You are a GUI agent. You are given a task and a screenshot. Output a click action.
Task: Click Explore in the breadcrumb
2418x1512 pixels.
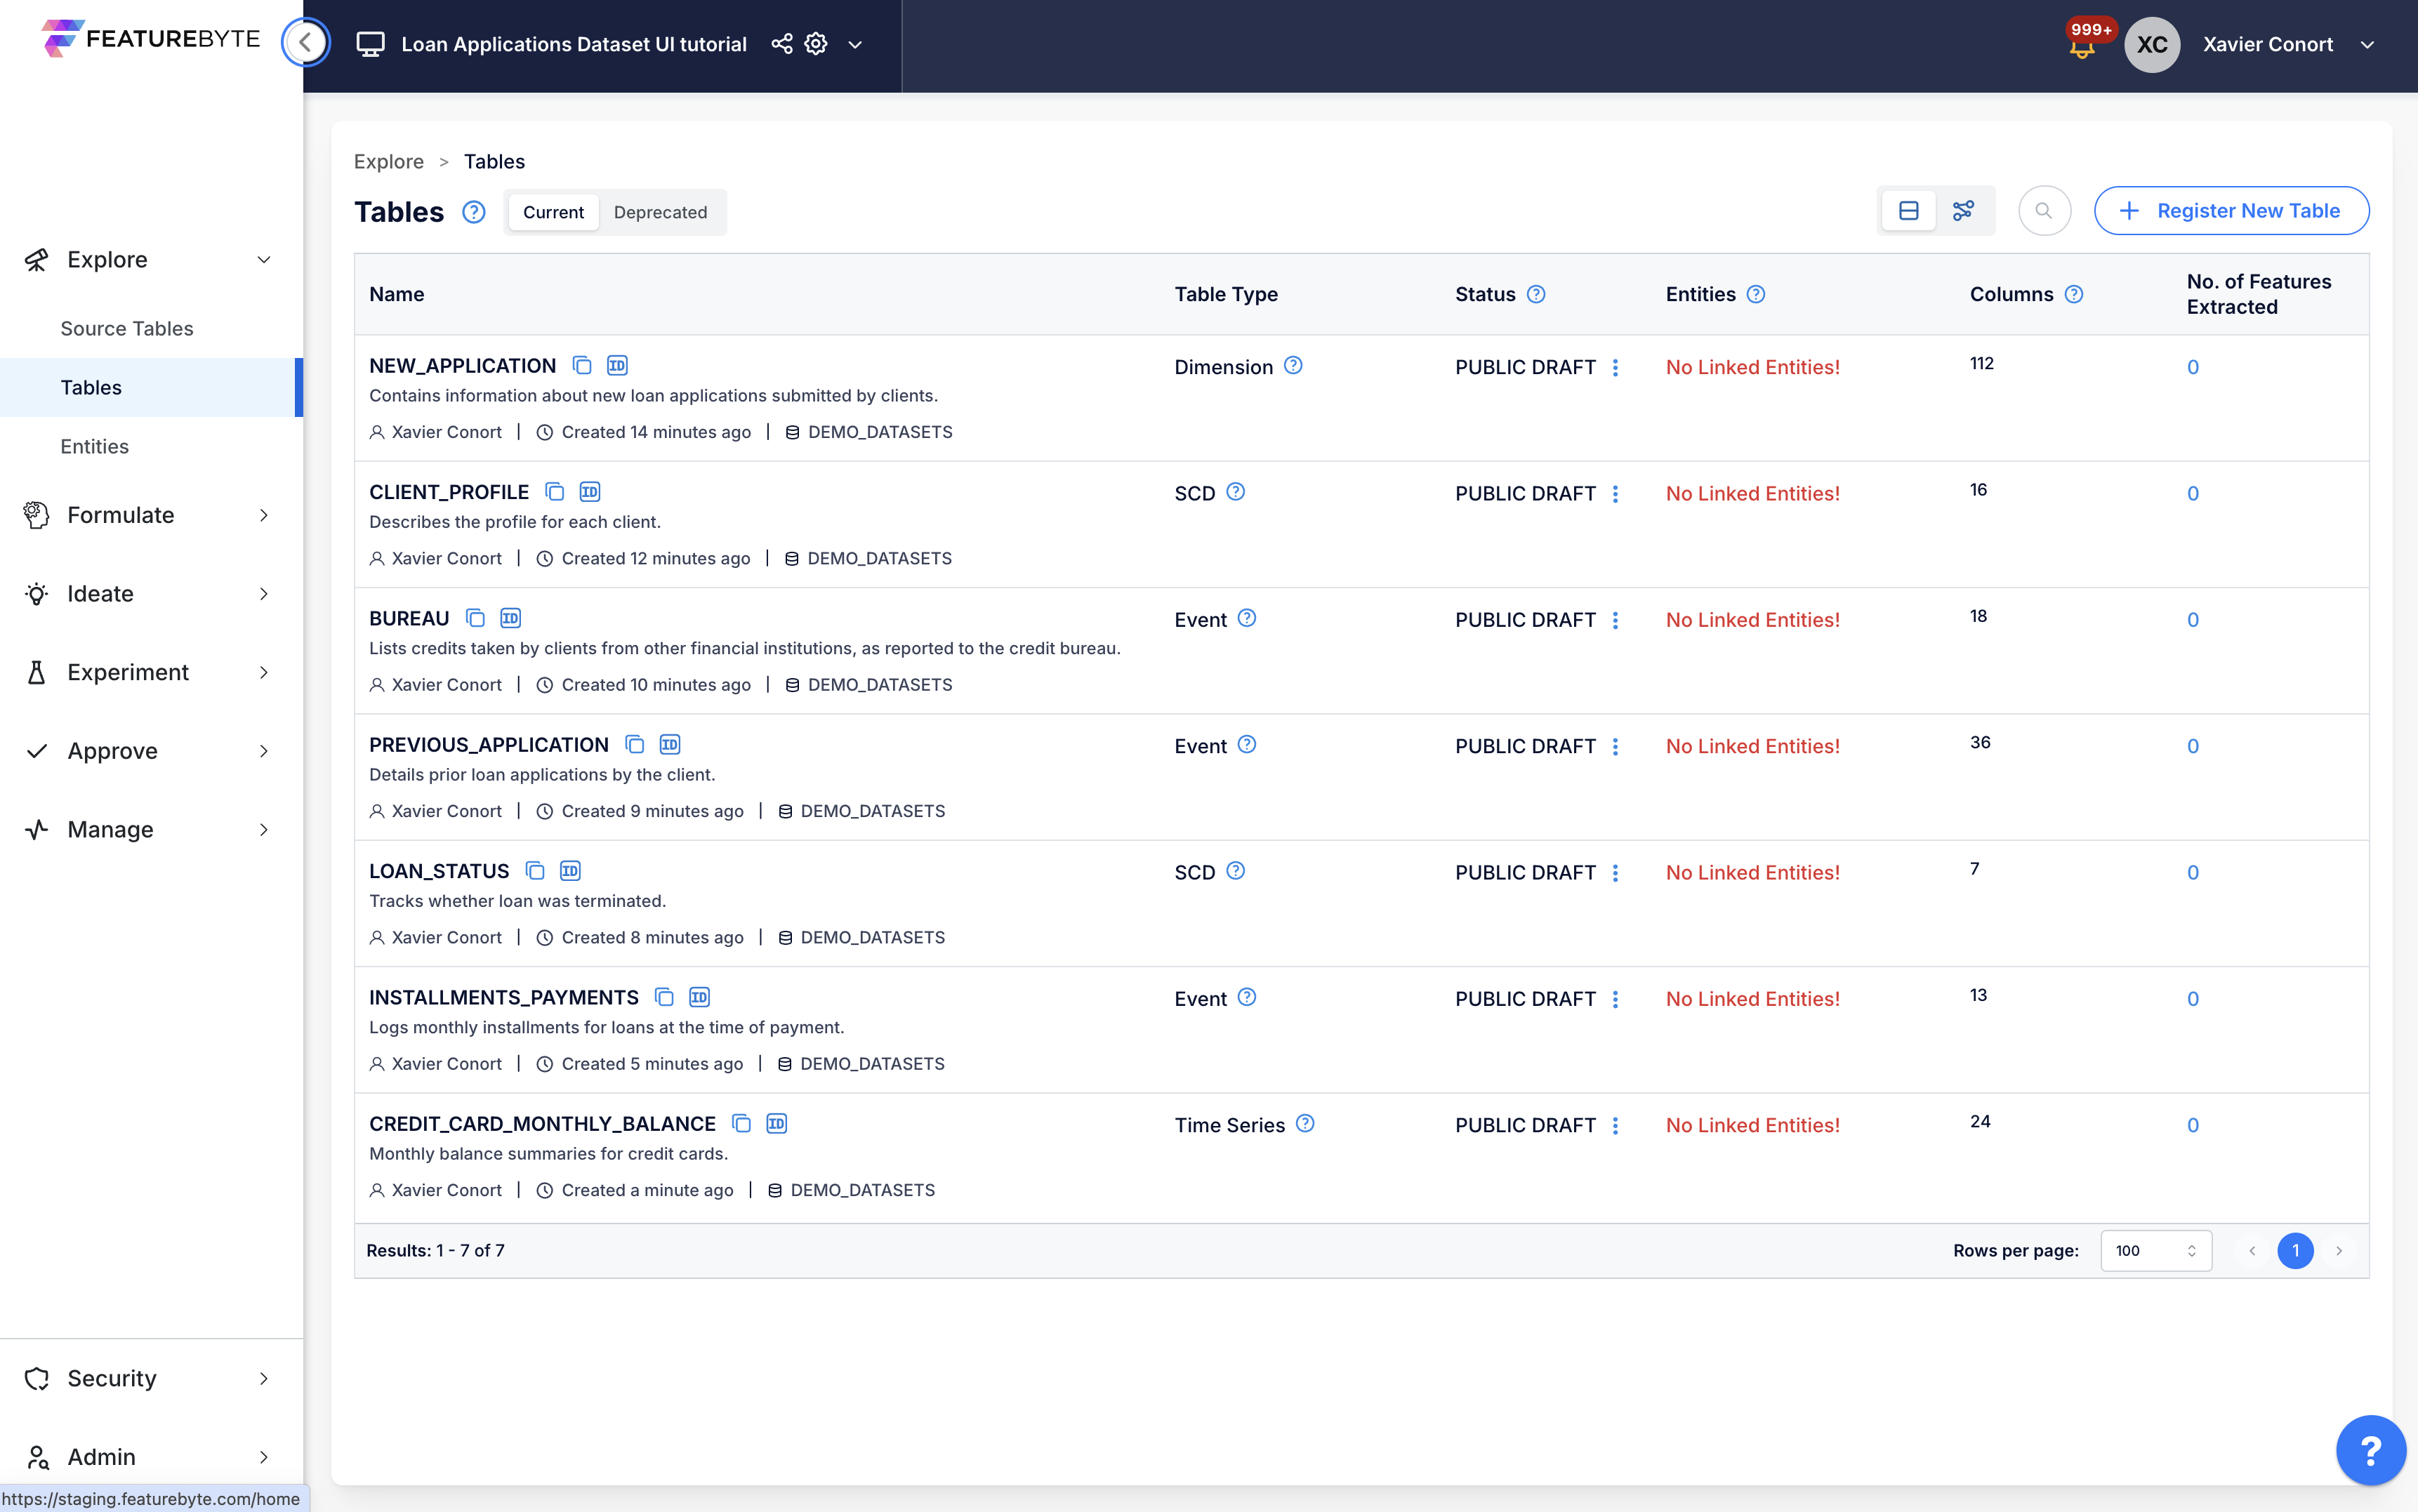pos(389,162)
